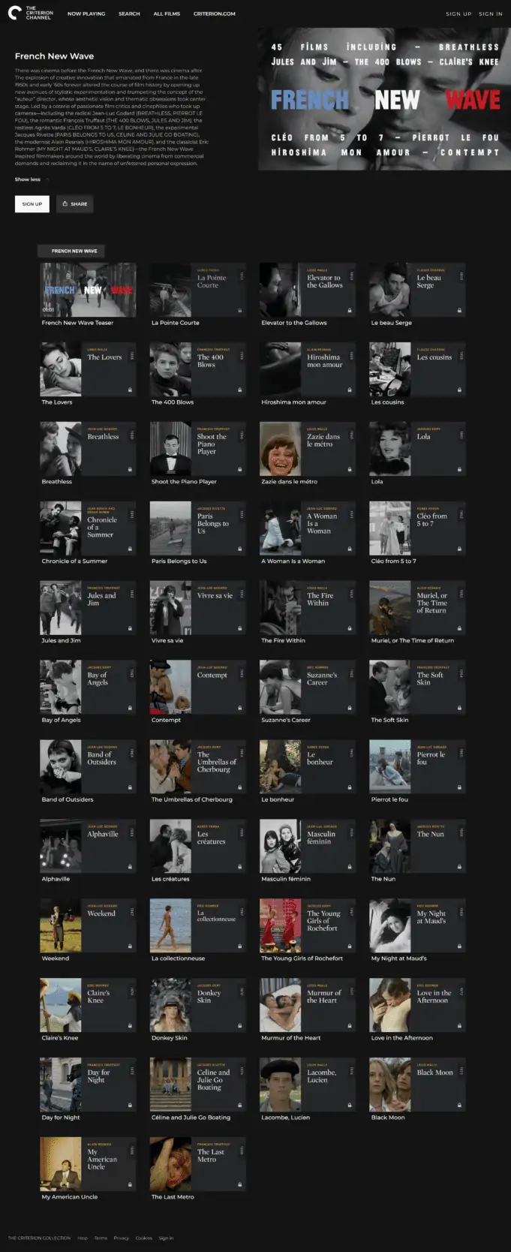Click the Share button
Viewport: 511px width, 1252px height.
pos(74,203)
